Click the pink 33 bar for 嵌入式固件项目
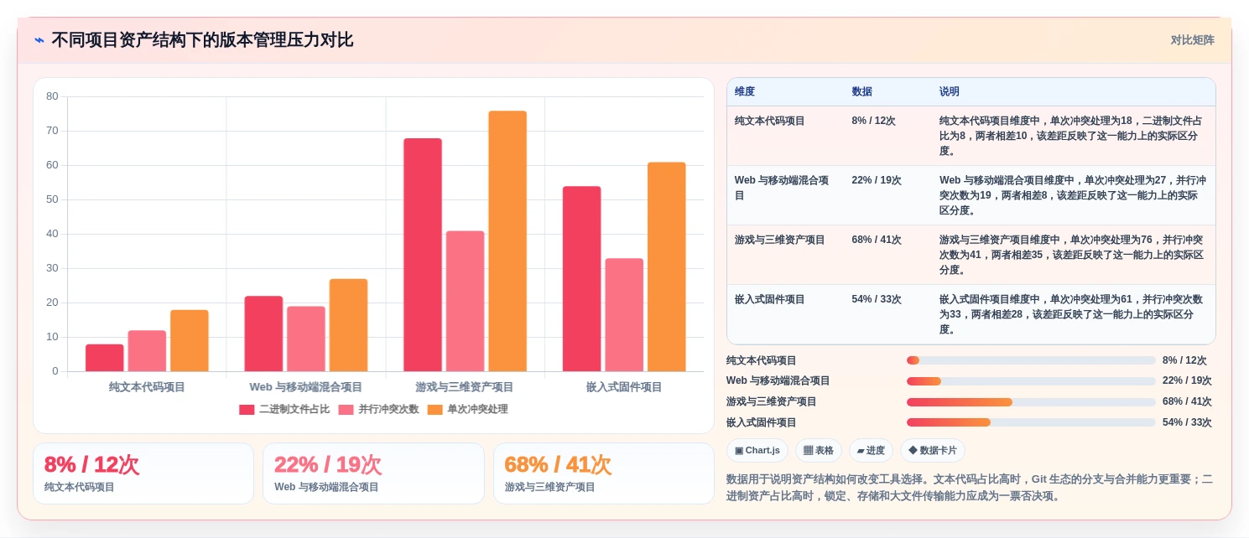 tap(625, 315)
